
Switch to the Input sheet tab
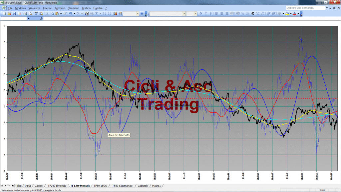tap(28, 186)
